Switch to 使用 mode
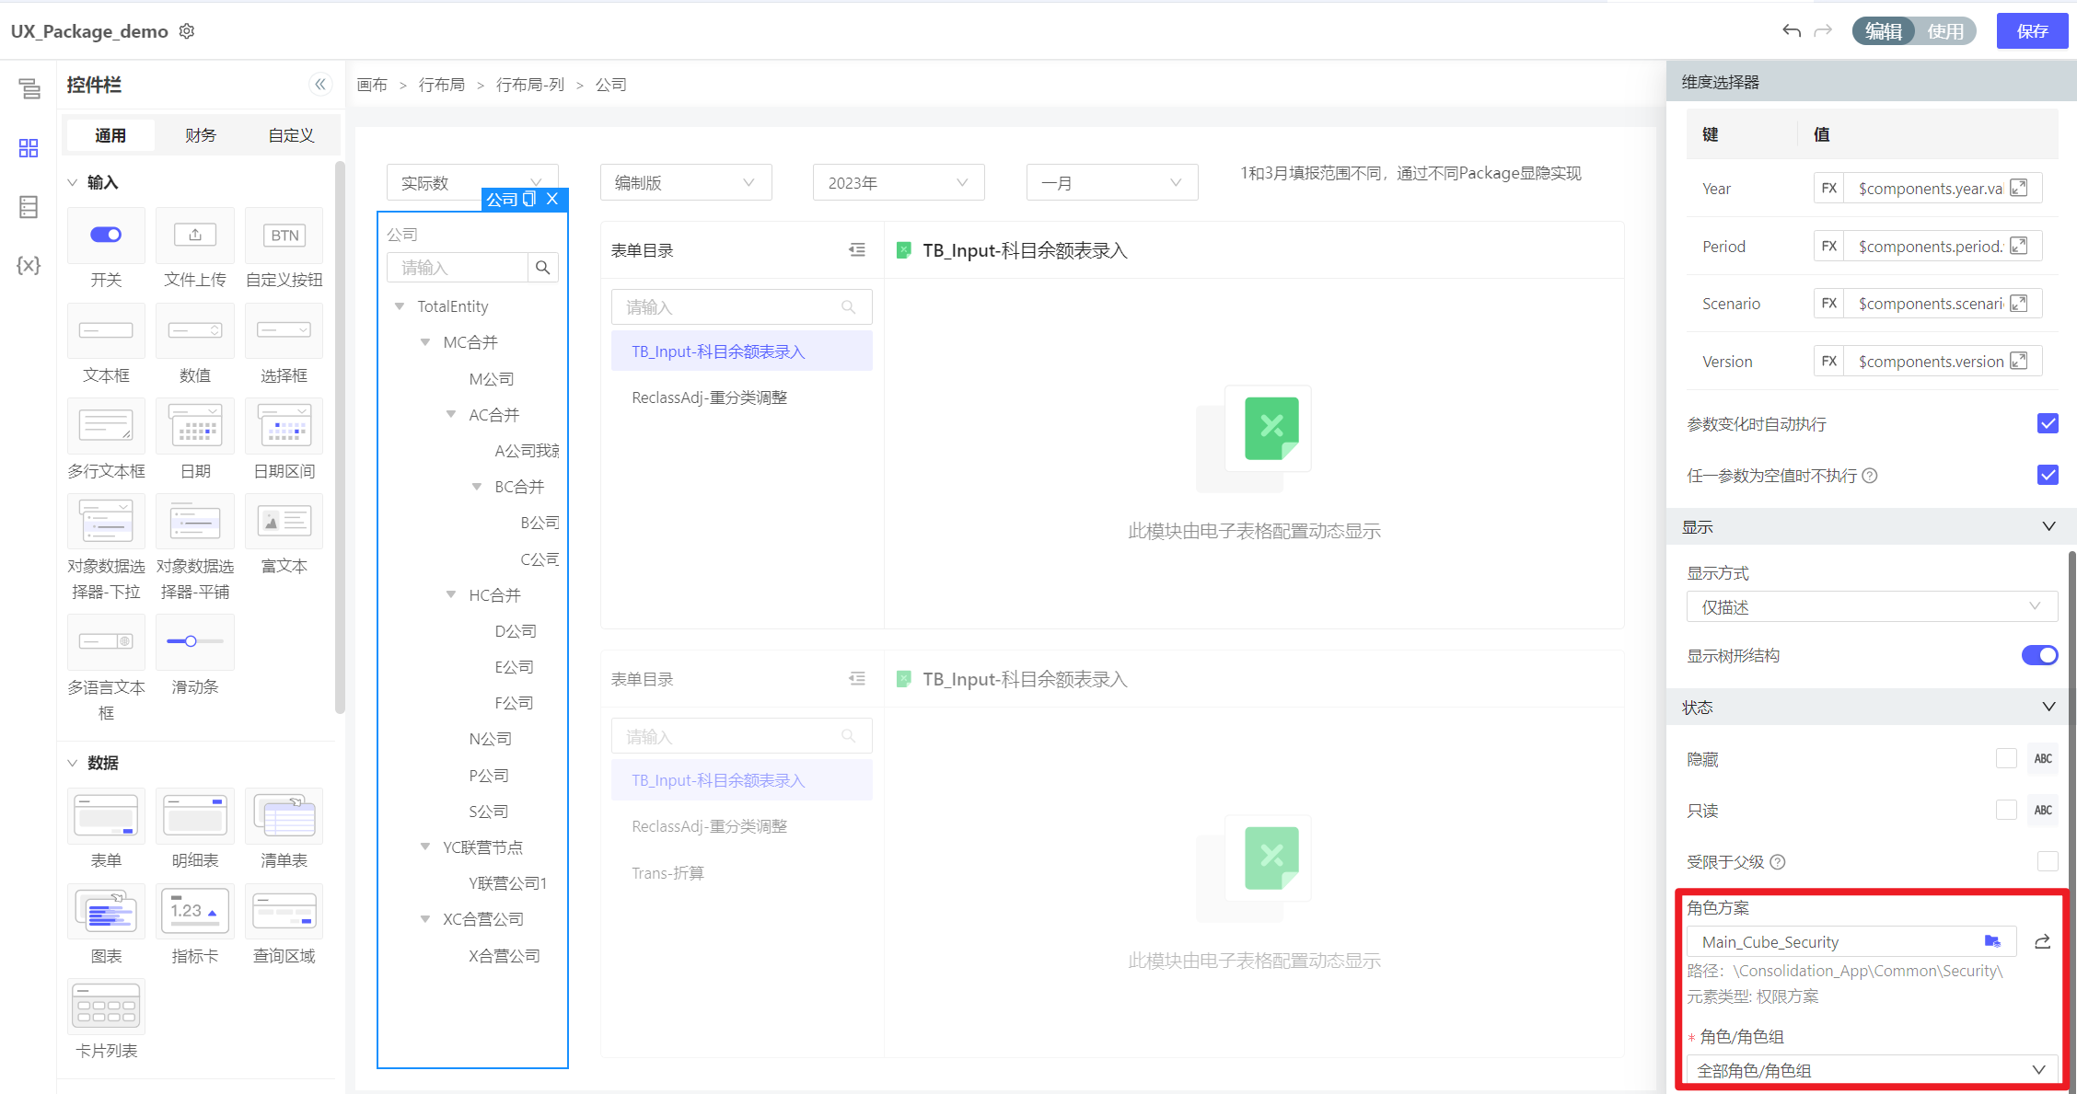 pyautogui.click(x=1945, y=31)
